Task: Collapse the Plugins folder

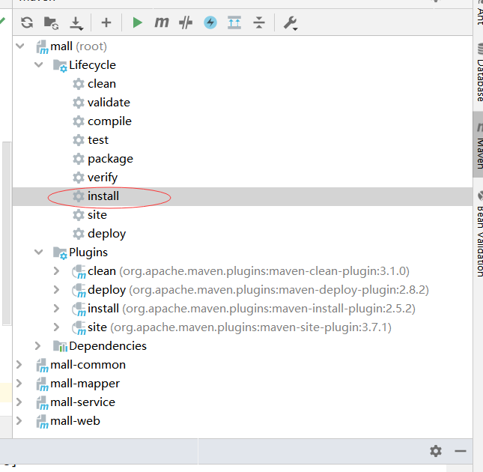Action: click(x=38, y=252)
